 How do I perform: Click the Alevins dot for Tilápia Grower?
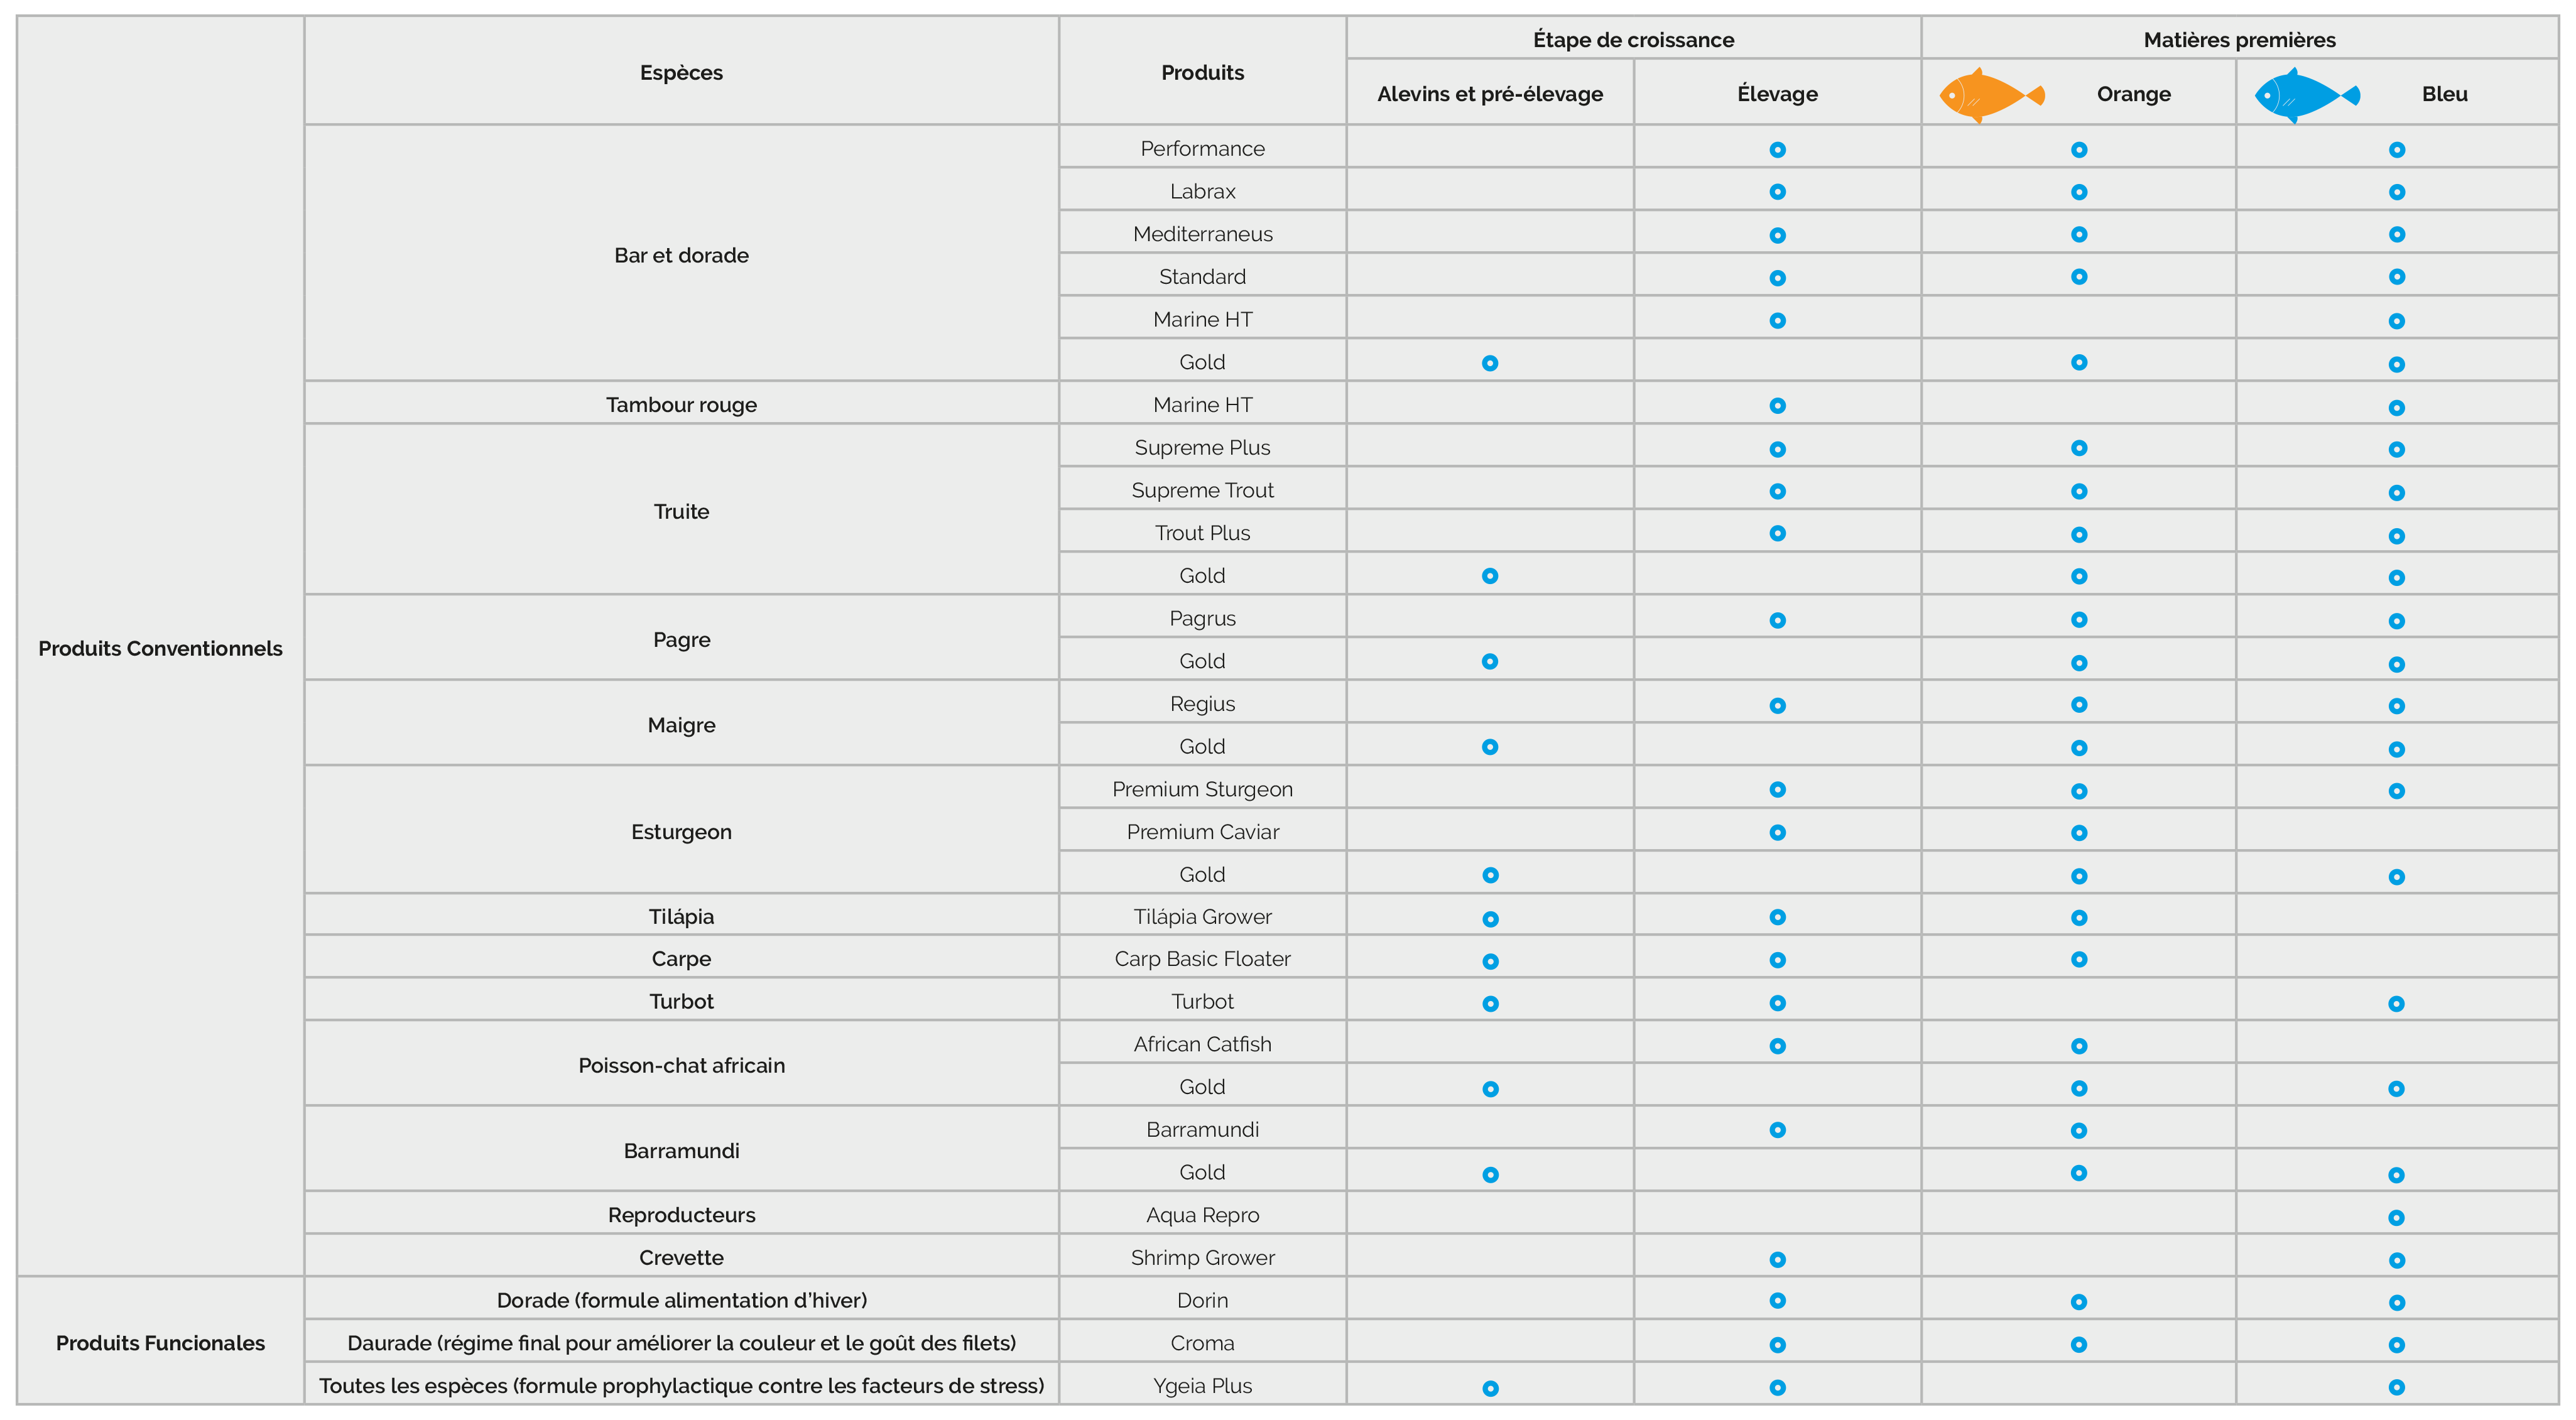(x=1490, y=919)
